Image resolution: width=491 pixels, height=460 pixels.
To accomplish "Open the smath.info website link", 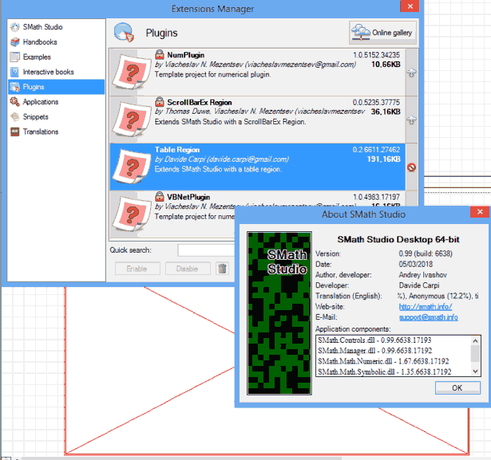I will [x=425, y=306].
